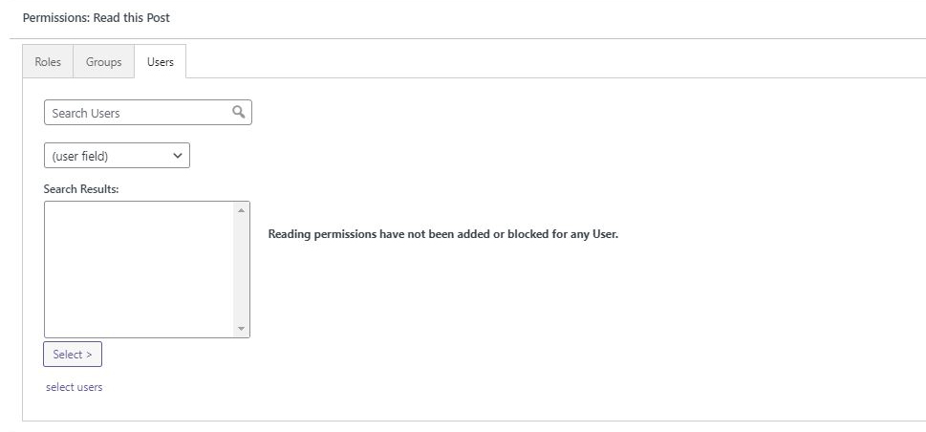Viewport: 926px width, 432px height.
Task: Switch to the Roles tab
Action: pos(48,61)
